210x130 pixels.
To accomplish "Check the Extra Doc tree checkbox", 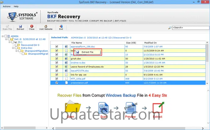I will [16, 48].
